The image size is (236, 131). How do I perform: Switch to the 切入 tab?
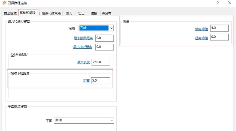[x=69, y=13]
